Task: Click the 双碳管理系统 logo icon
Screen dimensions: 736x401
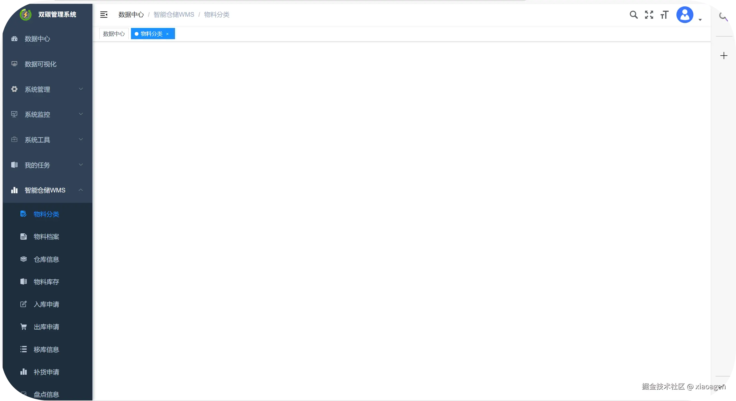Action: (26, 14)
